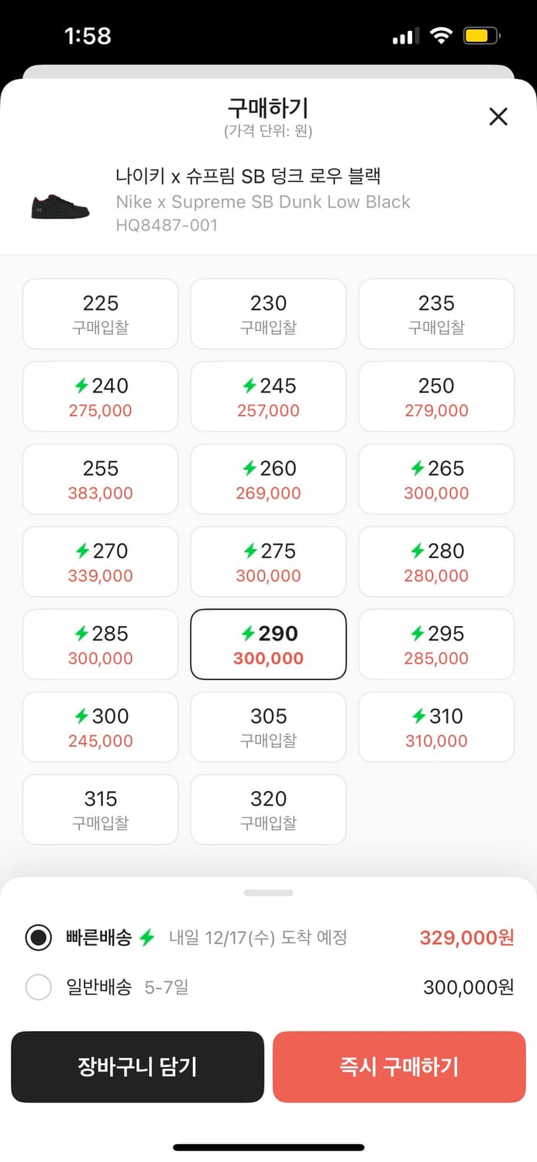Select size 320 purchase bid tile

[268, 810]
